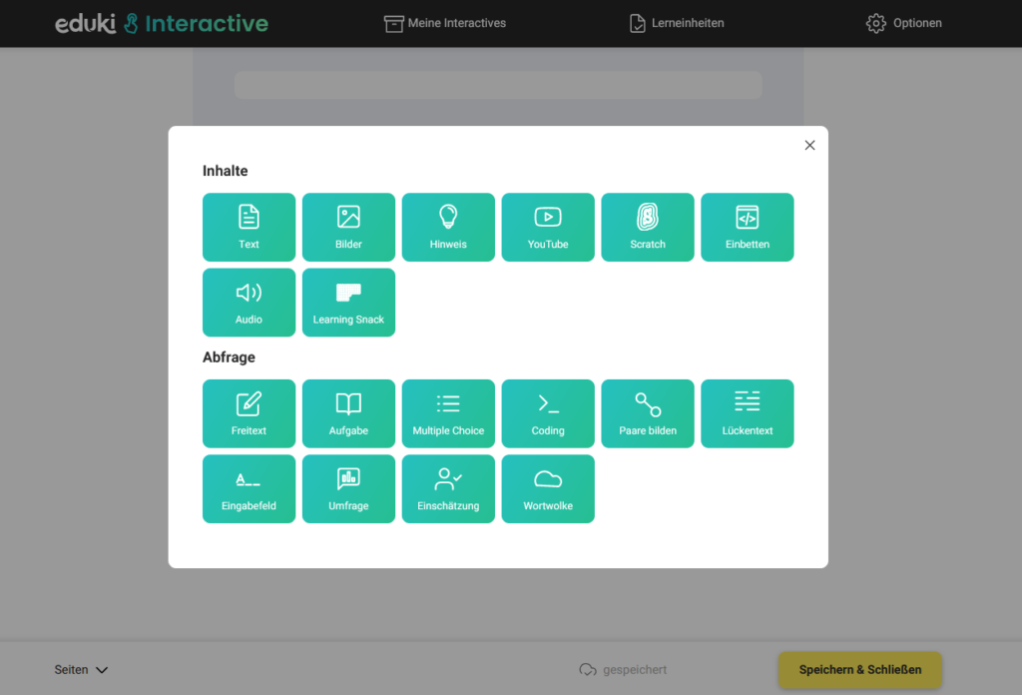
Task: Insert a Lückentext exercise
Action: click(x=748, y=413)
